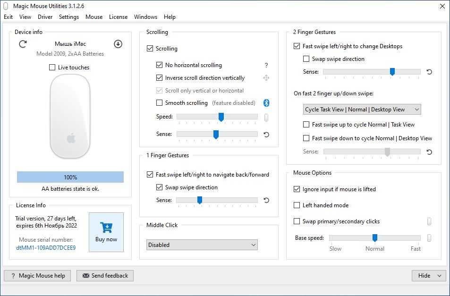The height and width of the screenshot is (296, 450).
Task: Click the question mark icon beside horizontal scrolling
Action: click(266, 65)
